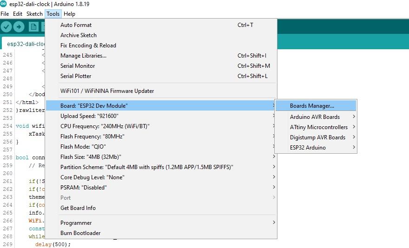Launch the Serial Monitor
Viewport: 409px width, 248px height.
point(160,66)
